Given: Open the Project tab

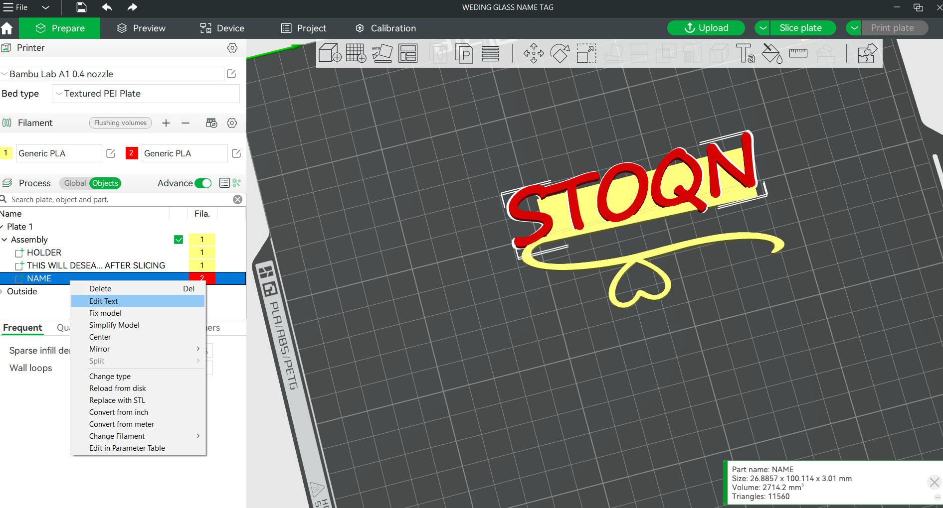Looking at the screenshot, I should coord(304,28).
